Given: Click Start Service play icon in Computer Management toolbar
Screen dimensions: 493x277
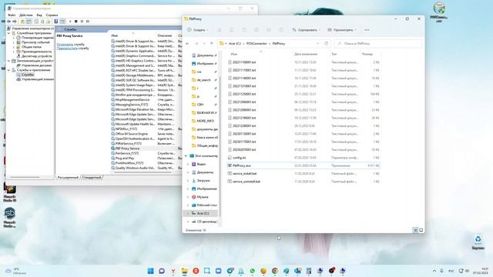Looking at the screenshot, I should (x=70, y=22).
